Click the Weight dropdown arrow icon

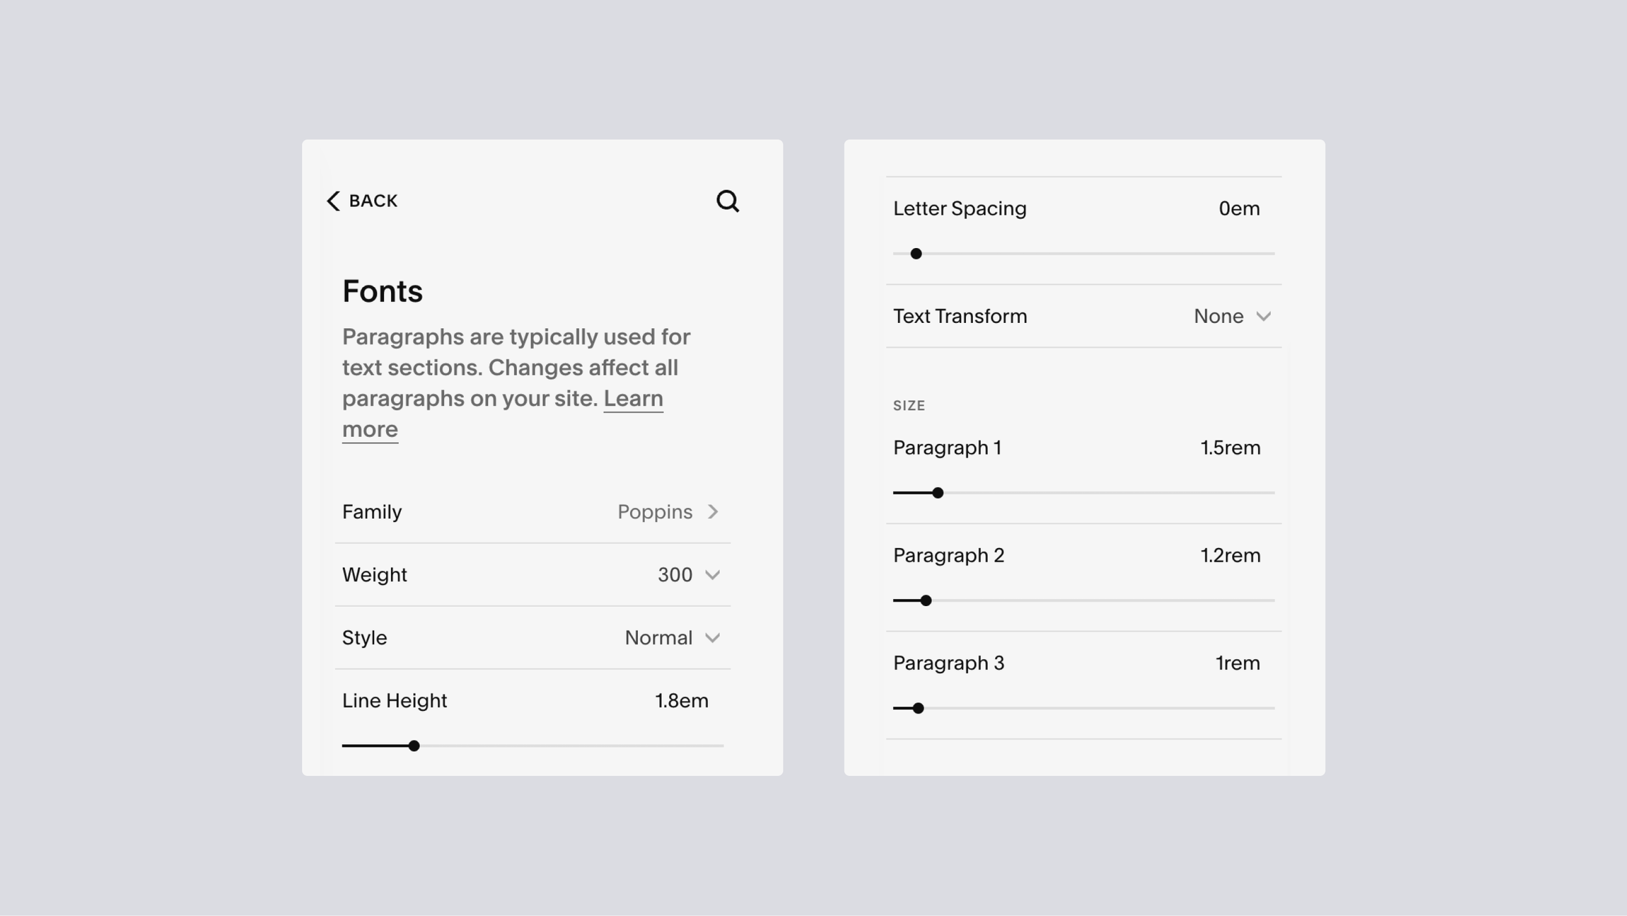(x=714, y=575)
